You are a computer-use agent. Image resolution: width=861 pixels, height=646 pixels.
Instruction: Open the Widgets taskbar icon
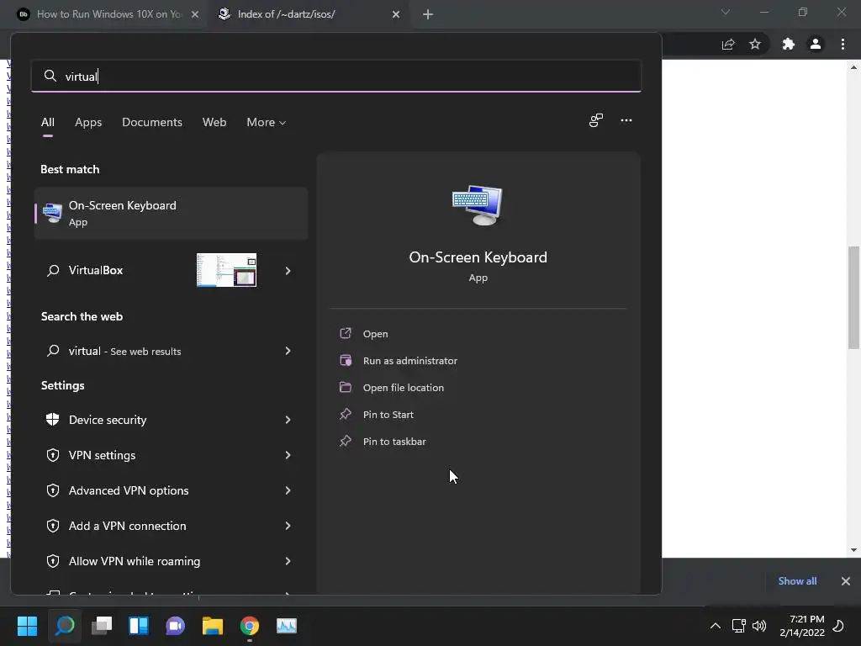[139, 626]
